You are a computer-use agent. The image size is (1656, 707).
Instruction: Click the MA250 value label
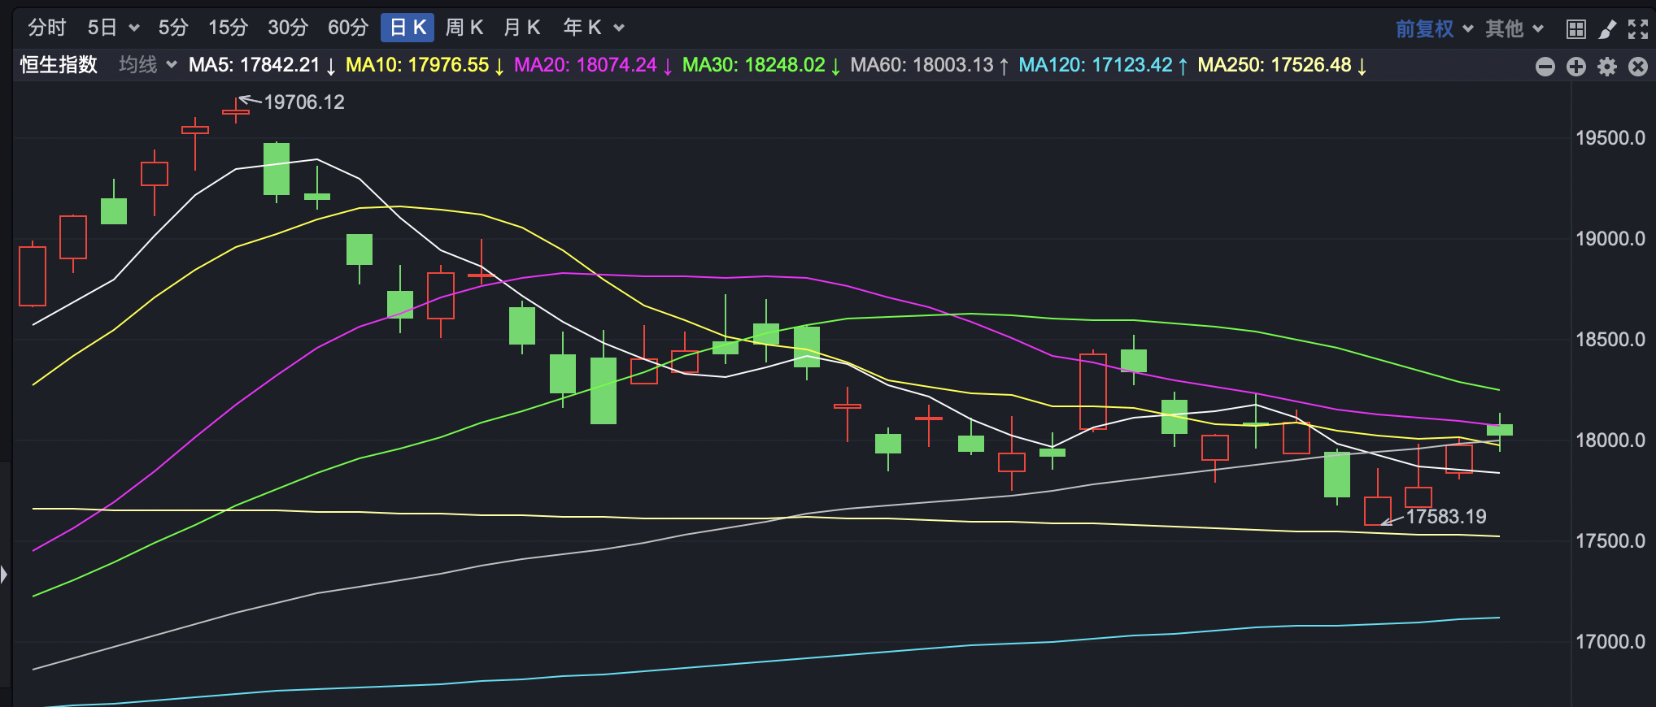[1282, 65]
